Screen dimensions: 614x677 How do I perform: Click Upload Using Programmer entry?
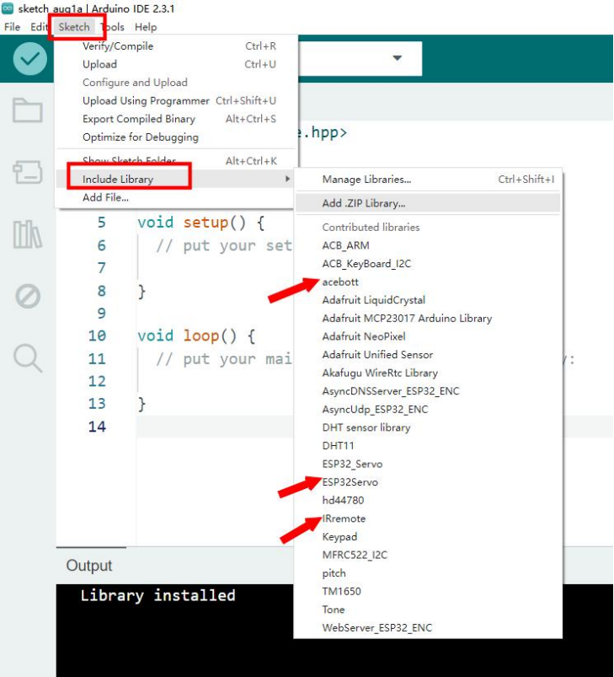click(x=146, y=101)
